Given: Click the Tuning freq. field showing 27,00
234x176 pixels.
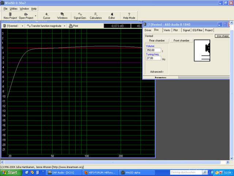Looking at the screenshot, I should pyautogui.click(x=154, y=58).
